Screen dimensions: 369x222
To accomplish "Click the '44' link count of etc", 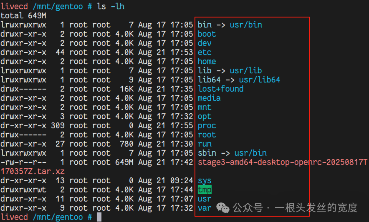I will pos(60,52).
